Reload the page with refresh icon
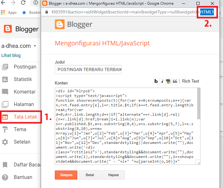 click(23, 3)
